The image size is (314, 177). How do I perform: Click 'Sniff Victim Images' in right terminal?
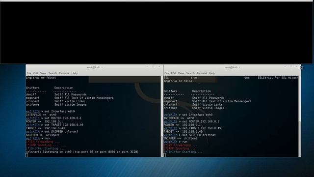click(x=208, y=108)
